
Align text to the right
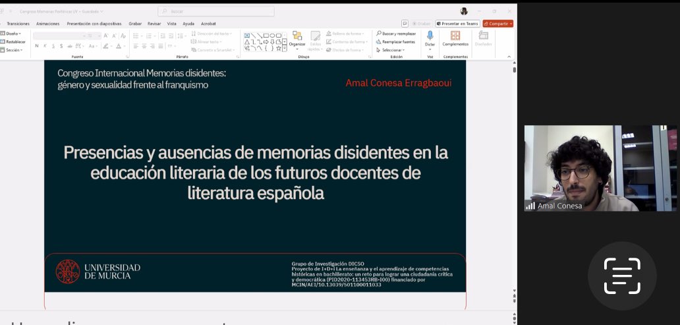coord(152,46)
